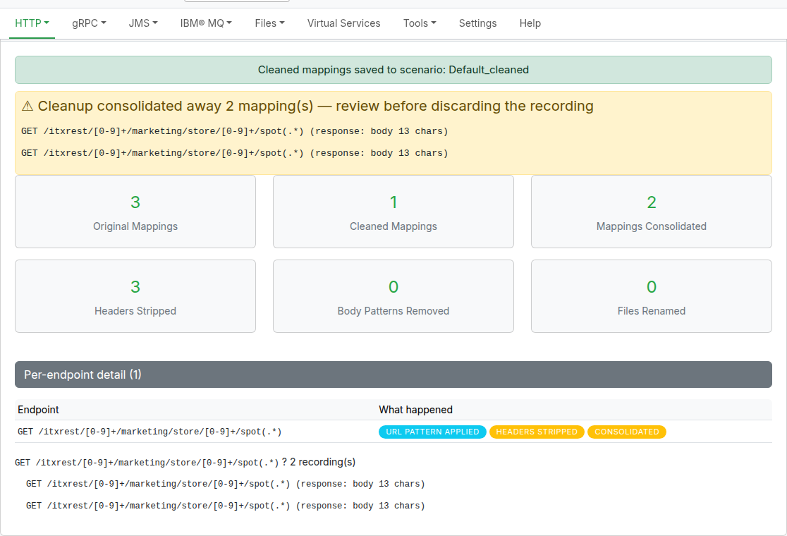Click the Original Mappings stat card
787x536 pixels.
[135, 212]
